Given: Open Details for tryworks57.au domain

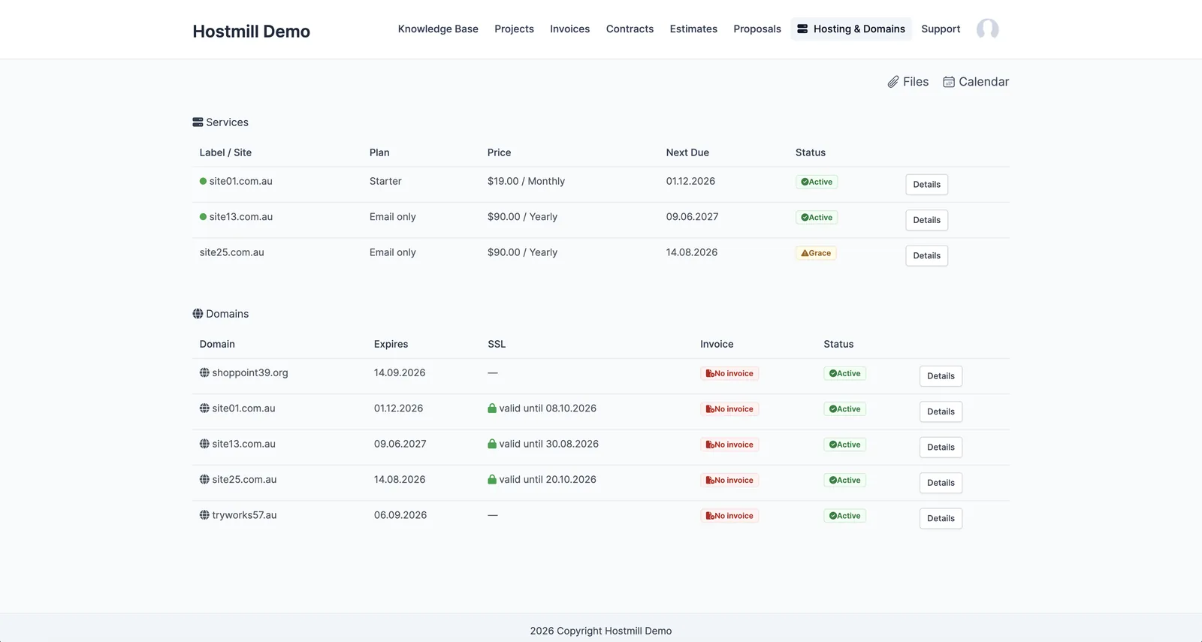Looking at the screenshot, I should (941, 519).
